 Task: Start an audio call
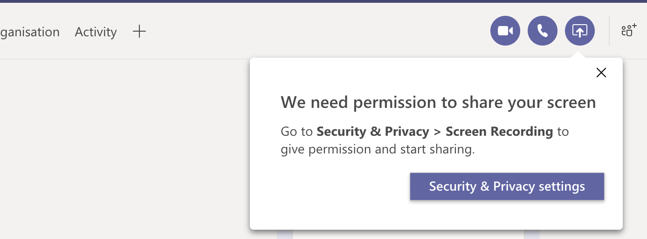click(543, 31)
